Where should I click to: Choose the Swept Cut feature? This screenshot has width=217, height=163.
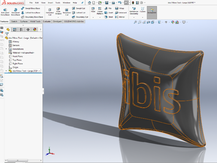78,8
